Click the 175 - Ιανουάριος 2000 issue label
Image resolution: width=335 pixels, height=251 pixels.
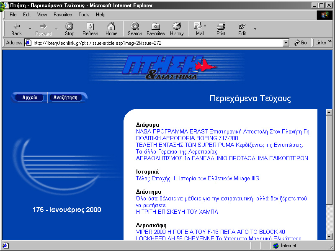67,210
